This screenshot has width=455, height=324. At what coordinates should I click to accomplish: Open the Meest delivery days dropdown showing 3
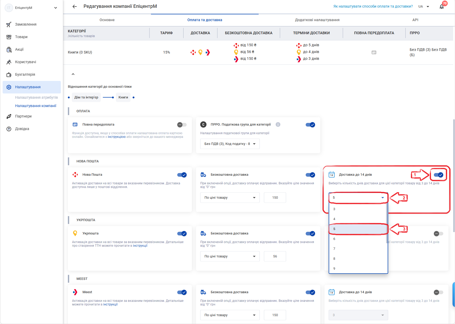[x=358, y=315]
